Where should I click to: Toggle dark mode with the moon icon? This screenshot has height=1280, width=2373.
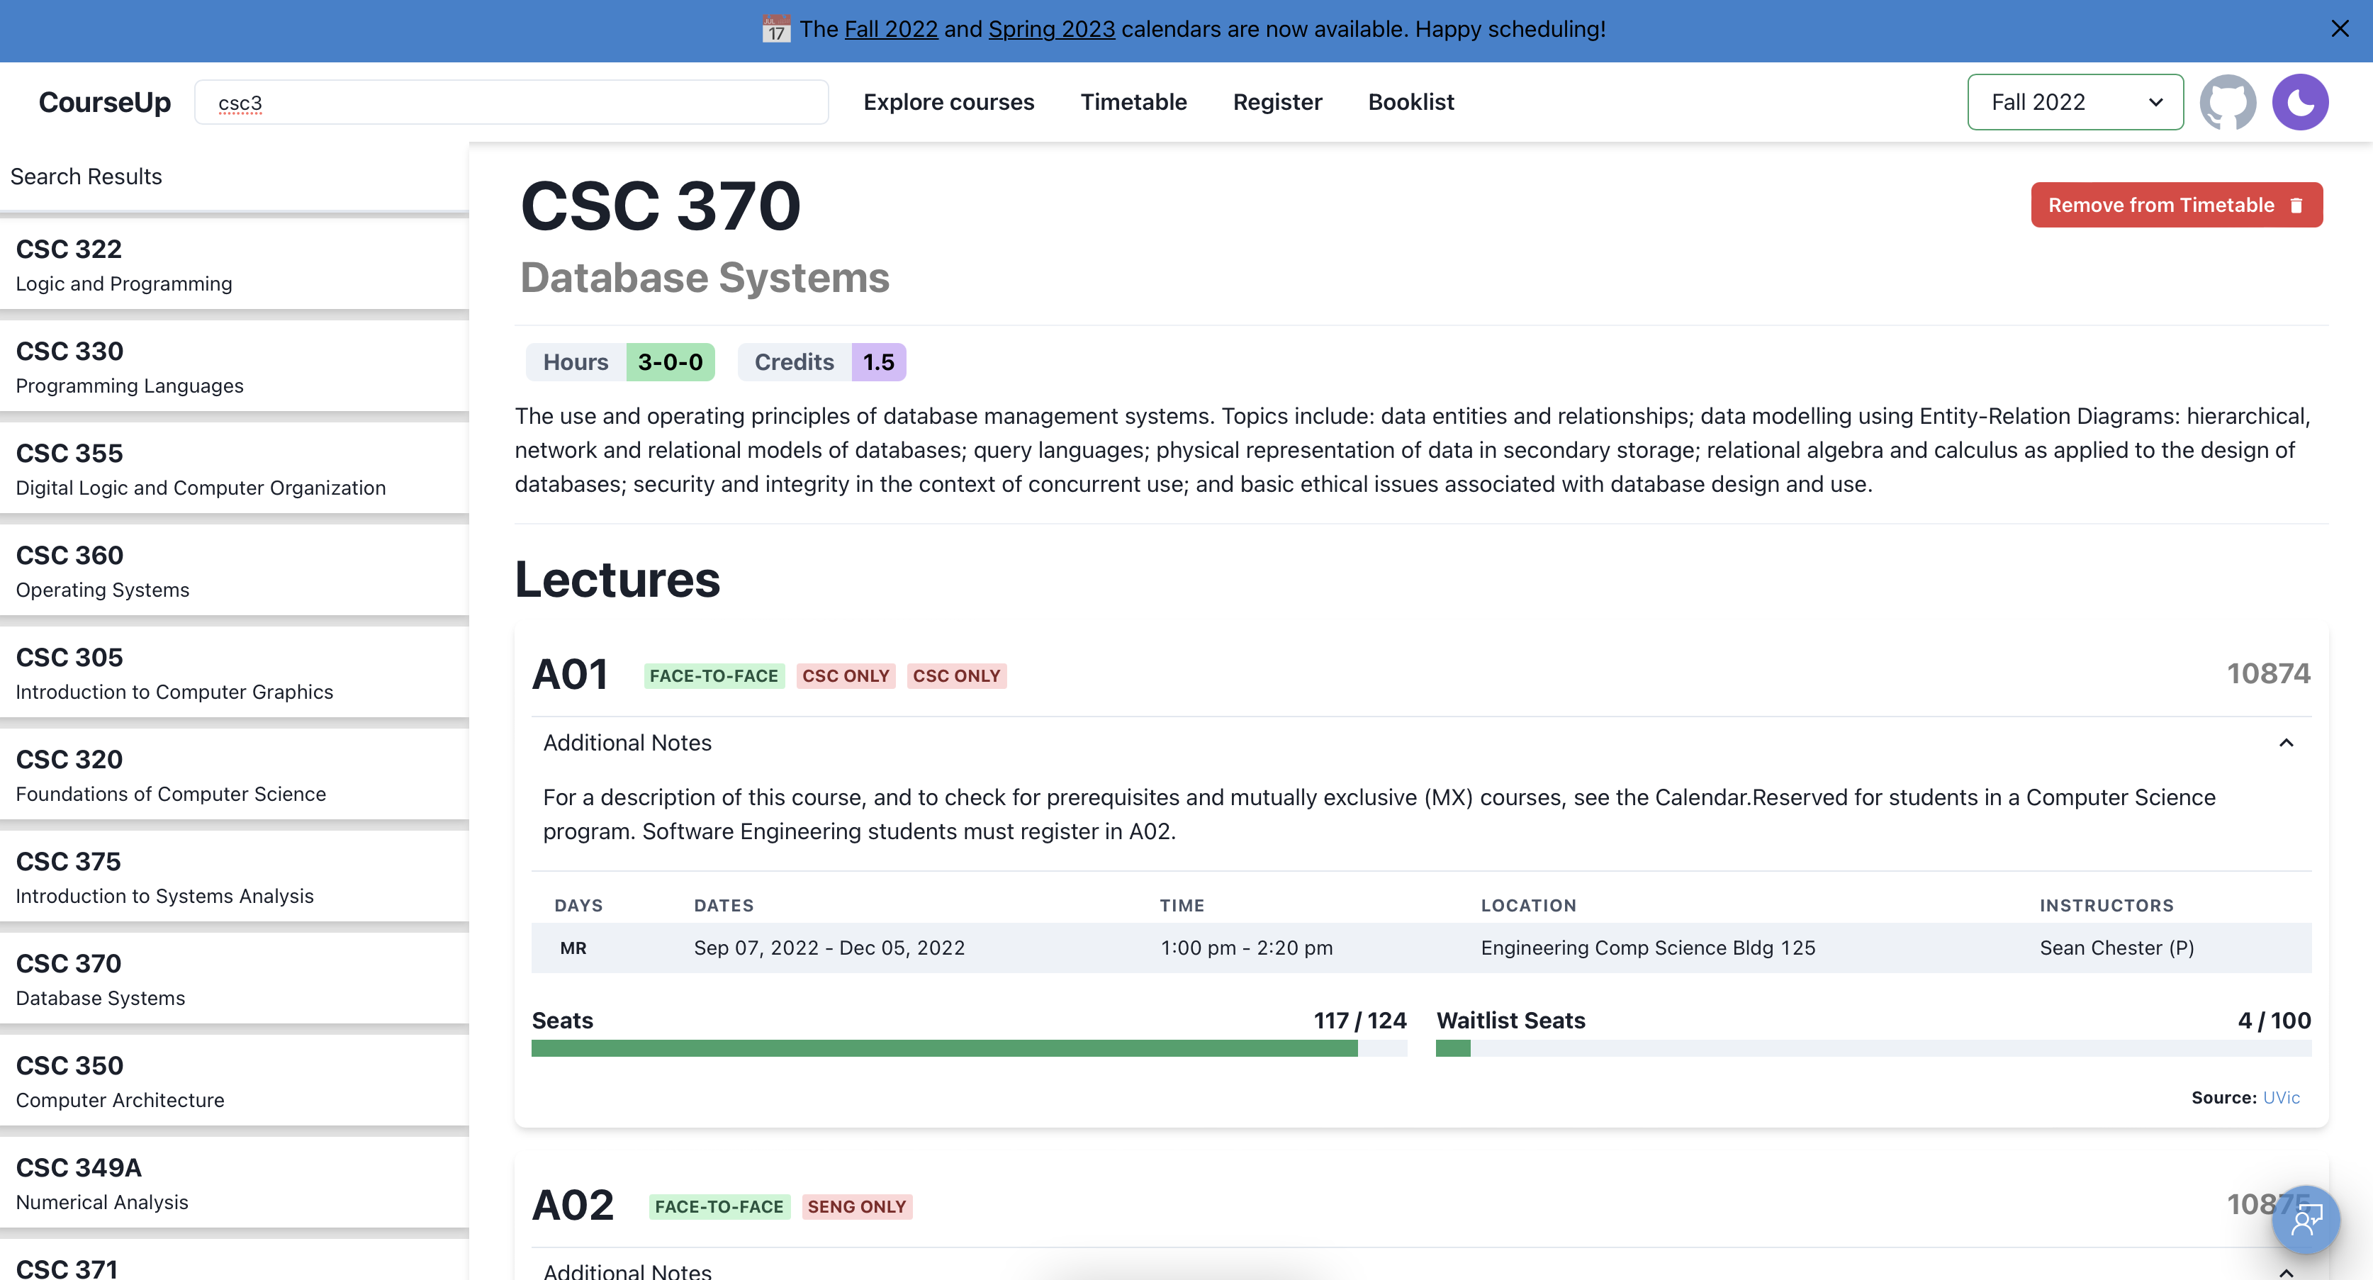click(x=2300, y=102)
